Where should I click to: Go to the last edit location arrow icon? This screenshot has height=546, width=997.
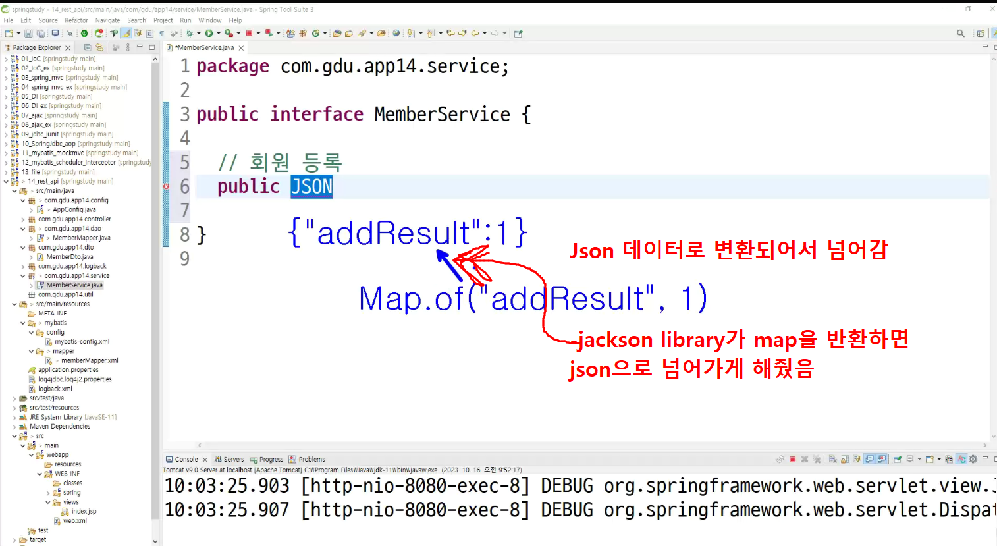[x=450, y=33]
